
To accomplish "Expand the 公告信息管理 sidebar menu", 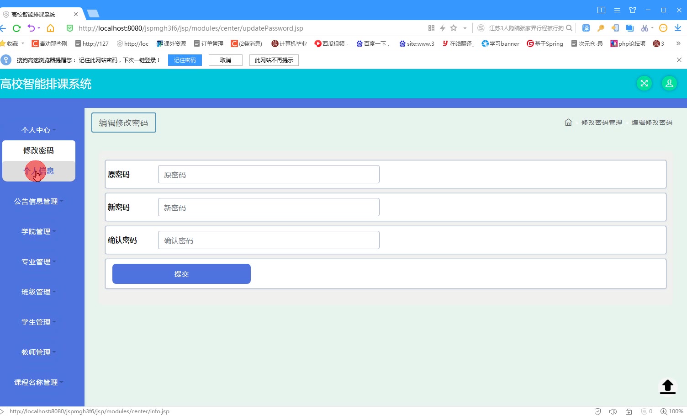I will 38,202.
